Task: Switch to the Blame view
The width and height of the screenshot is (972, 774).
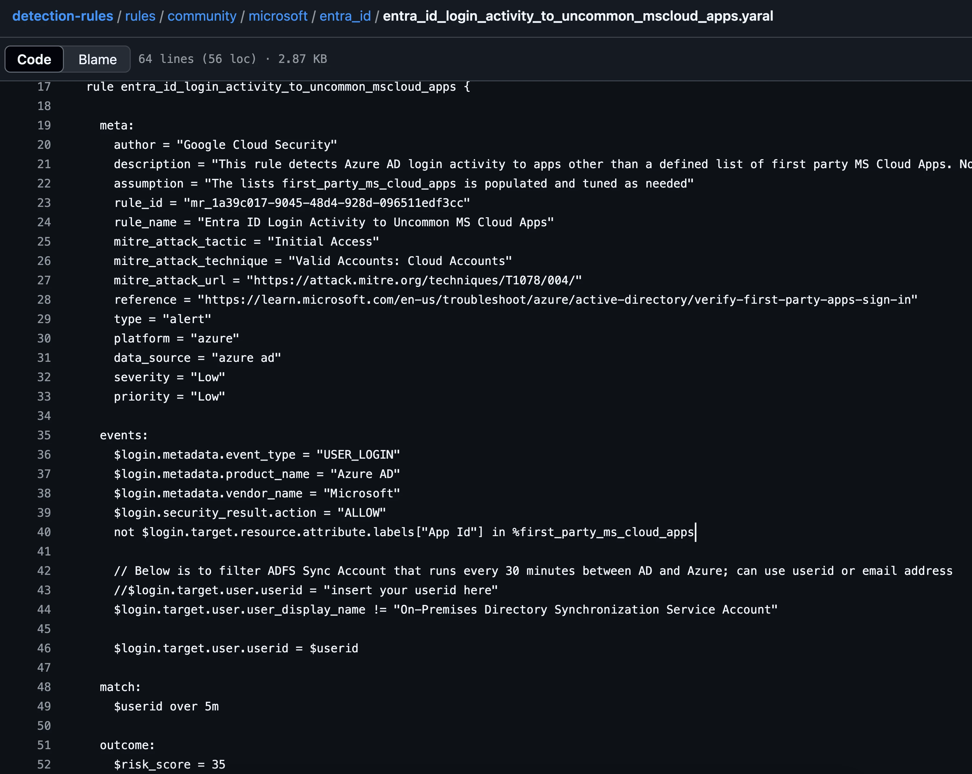Action: (97, 59)
